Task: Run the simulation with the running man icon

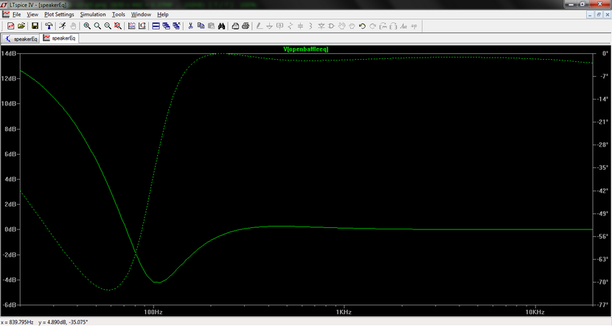Action: tap(63, 26)
